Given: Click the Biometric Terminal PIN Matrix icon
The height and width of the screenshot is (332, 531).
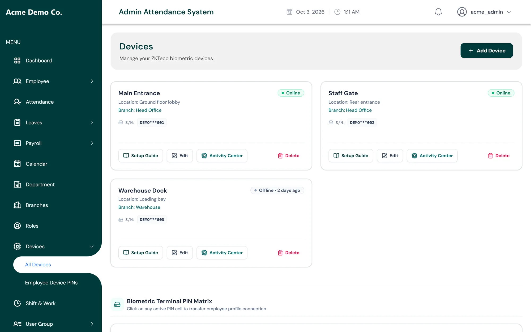Looking at the screenshot, I should 117,304.
